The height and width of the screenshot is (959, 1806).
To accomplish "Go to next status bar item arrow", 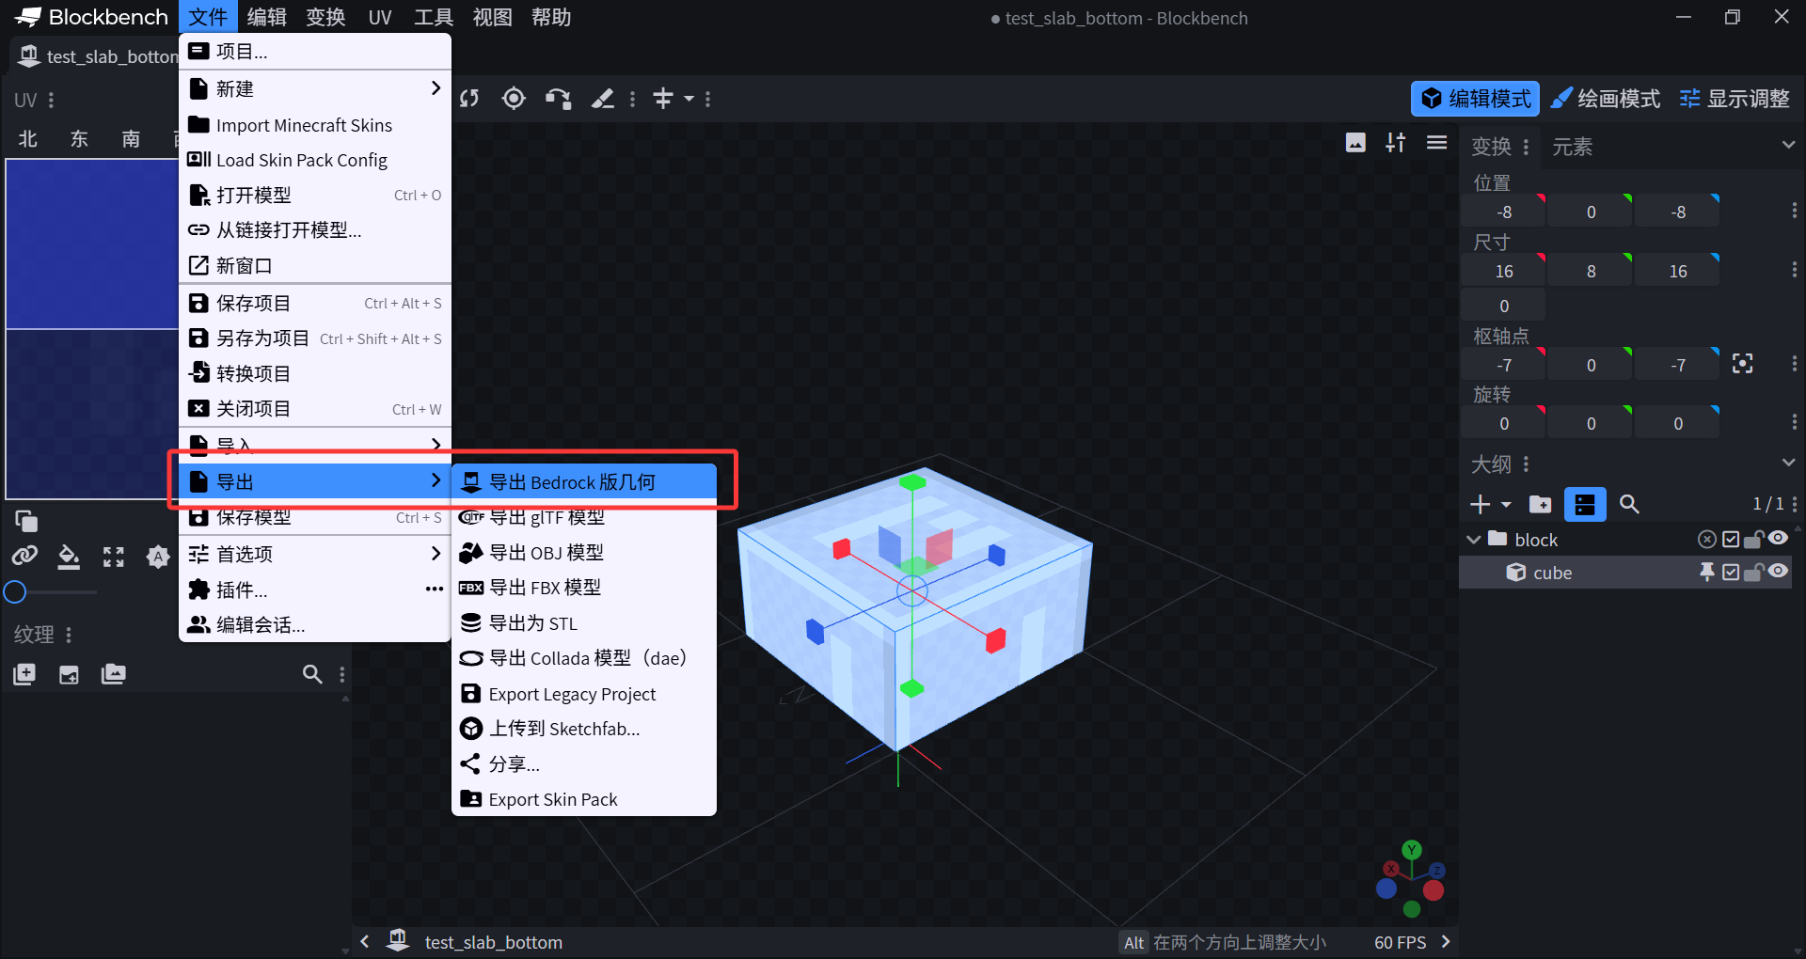I will click(1446, 941).
